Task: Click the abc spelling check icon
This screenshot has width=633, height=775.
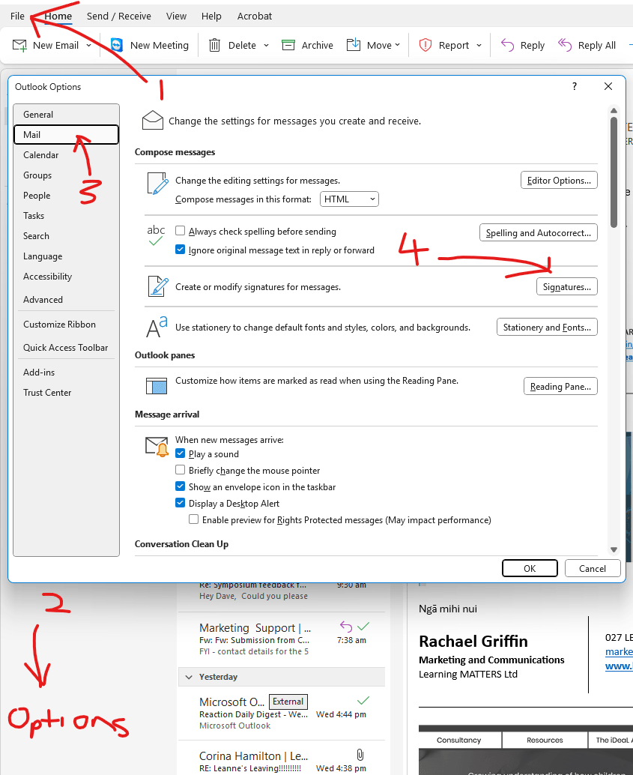Action: (x=156, y=235)
